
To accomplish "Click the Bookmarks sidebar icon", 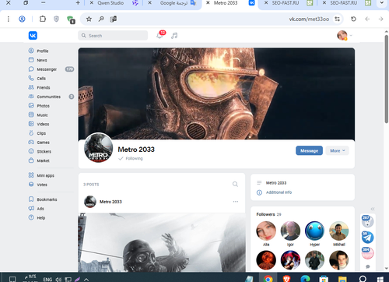I will coord(31,199).
